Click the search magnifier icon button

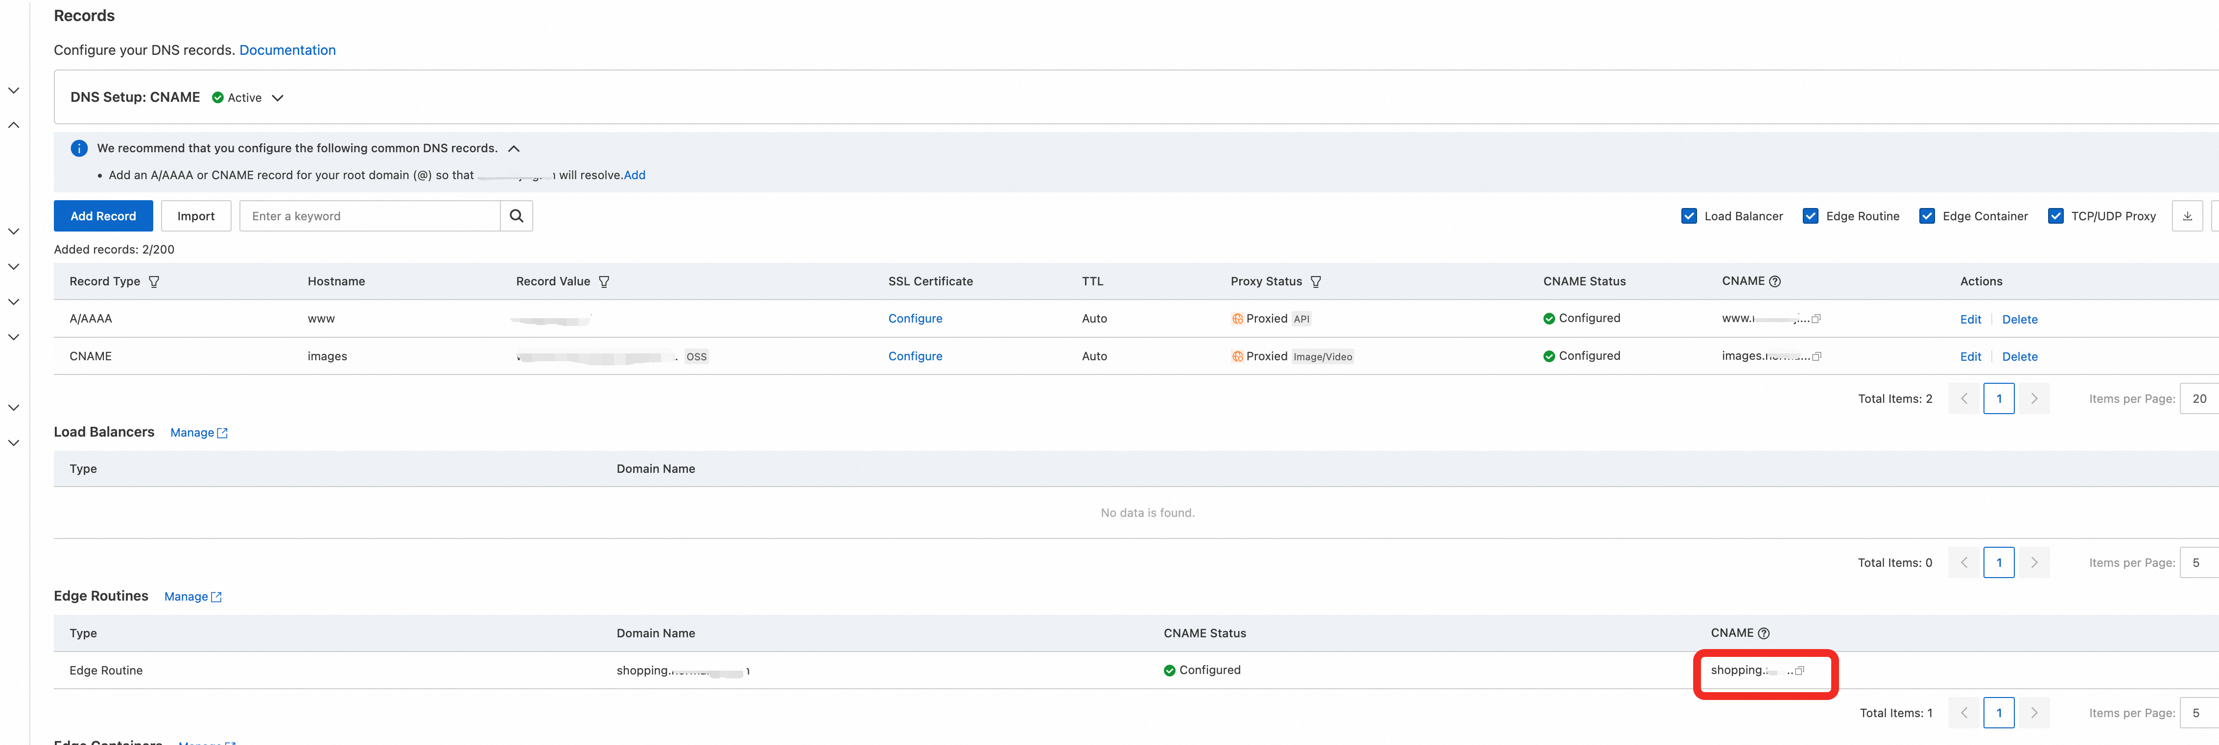(516, 216)
